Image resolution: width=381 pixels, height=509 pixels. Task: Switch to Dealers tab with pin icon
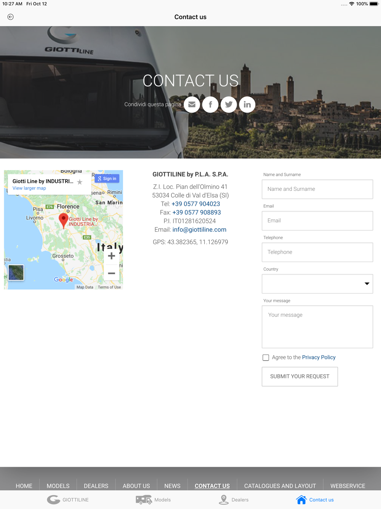[x=234, y=500]
